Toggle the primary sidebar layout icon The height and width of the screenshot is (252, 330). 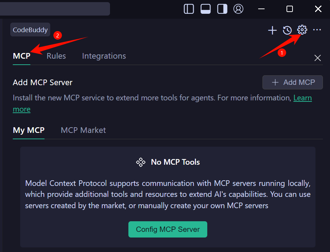tap(189, 9)
